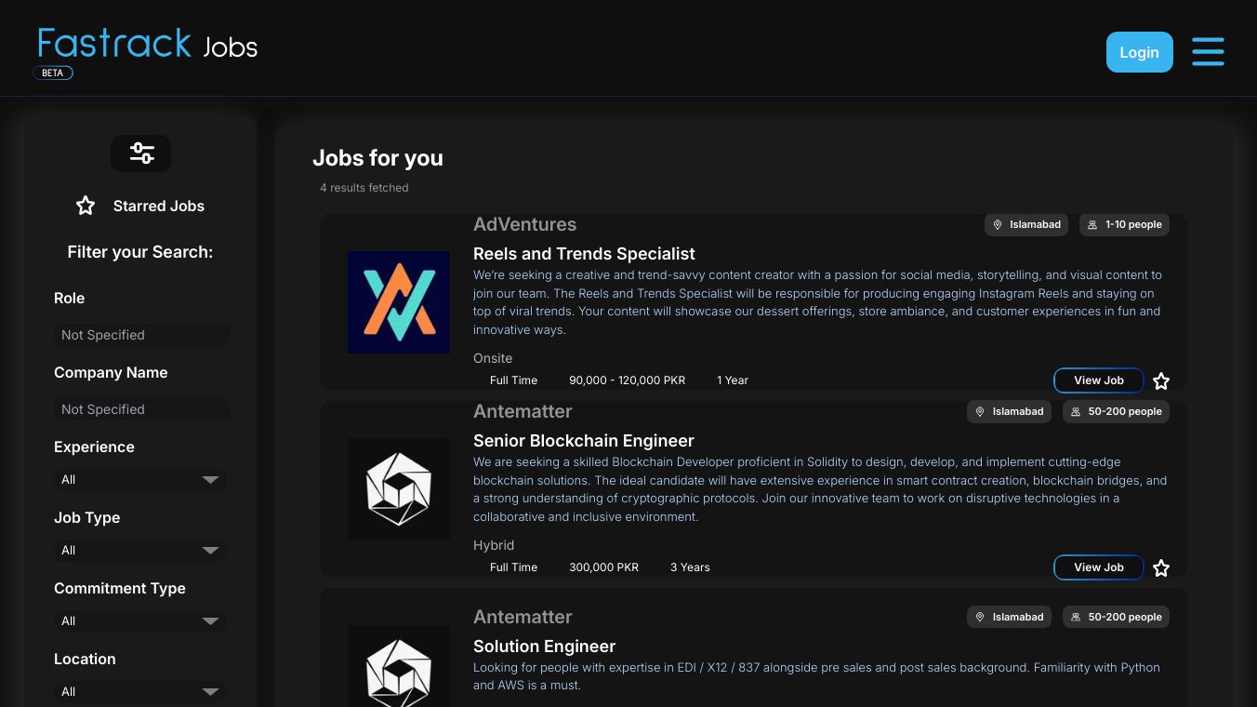Screen dimensions: 1257x707
Task: Click the Solution Engineer job title
Action: coord(544,647)
